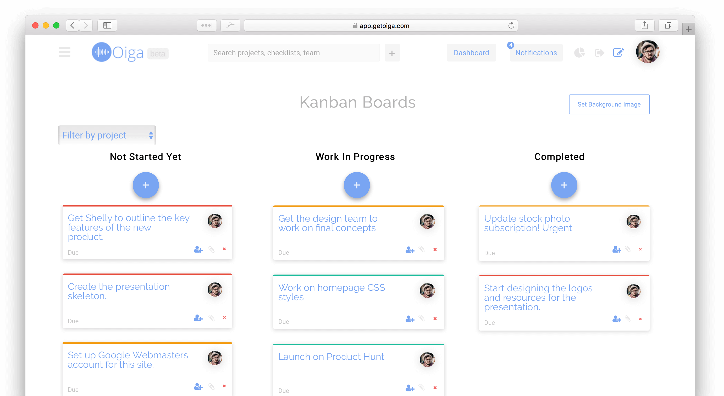Assign user on 'Set up Google Webmasters' card
The height and width of the screenshot is (396, 724).
(x=198, y=387)
